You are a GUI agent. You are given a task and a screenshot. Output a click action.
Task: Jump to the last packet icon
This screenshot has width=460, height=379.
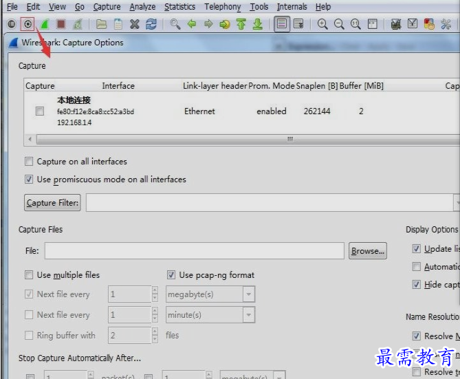click(x=258, y=24)
